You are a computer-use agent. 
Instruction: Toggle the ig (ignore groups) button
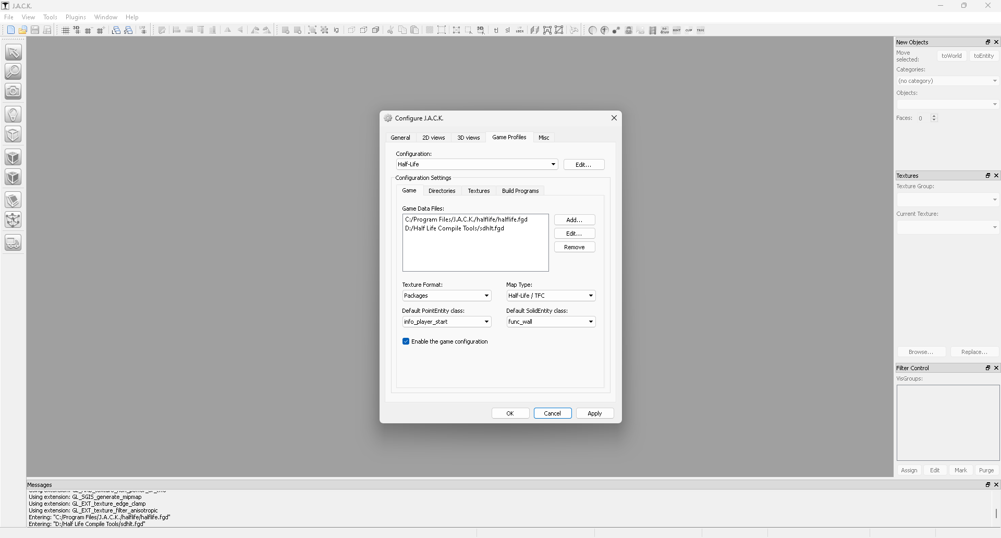pyautogui.click(x=336, y=30)
